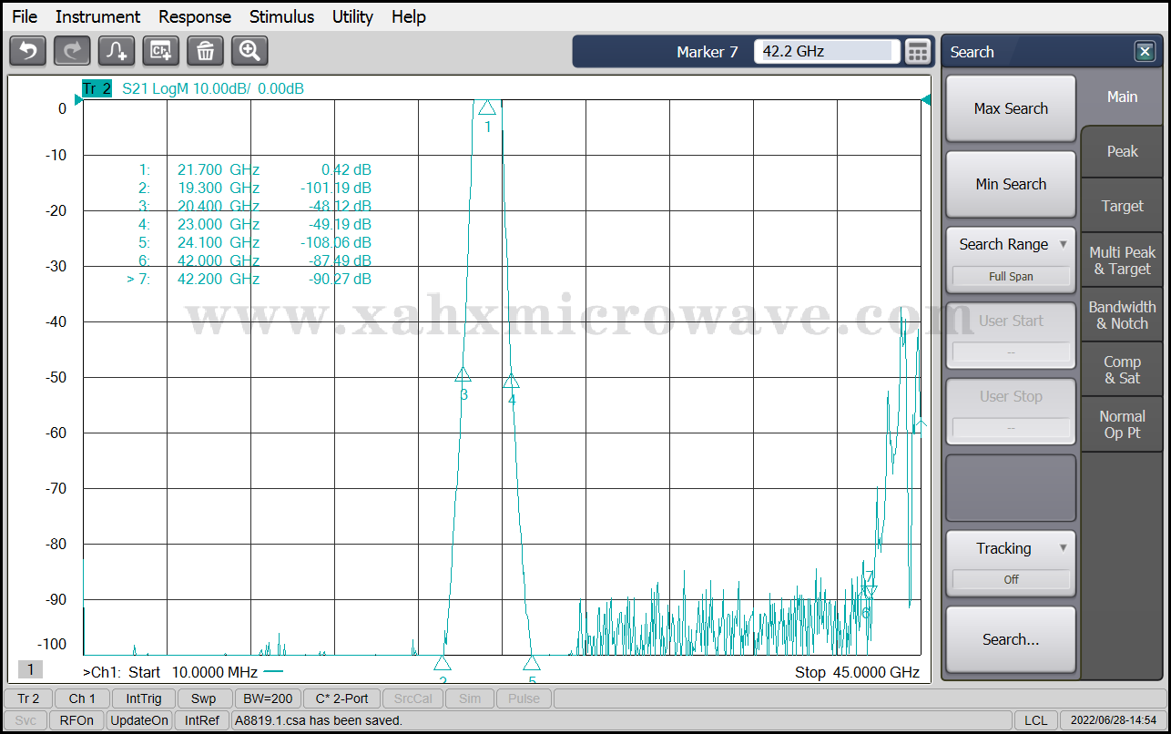Image resolution: width=1171 pixels, height=734 pixels.
Task: Toggle the RFOn status indicator
Action: 76,720
